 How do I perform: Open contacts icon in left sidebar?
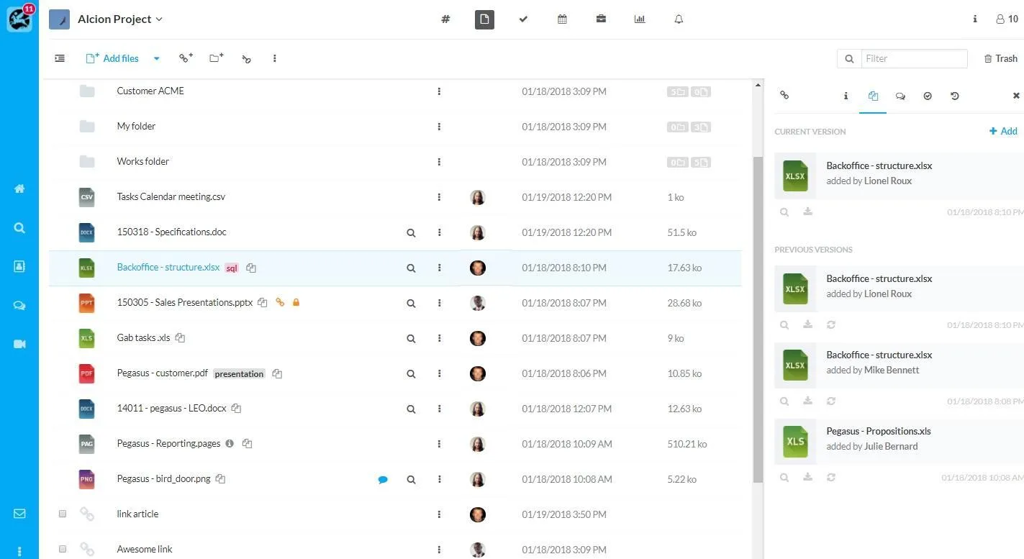pos(19,266)
